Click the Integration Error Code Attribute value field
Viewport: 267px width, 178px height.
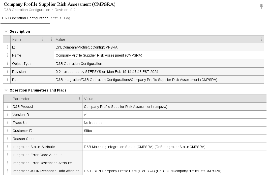coord(174,155)
